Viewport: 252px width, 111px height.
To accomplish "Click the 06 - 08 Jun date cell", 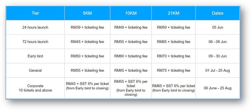I will pyautogui.click(x=218, y=42).
